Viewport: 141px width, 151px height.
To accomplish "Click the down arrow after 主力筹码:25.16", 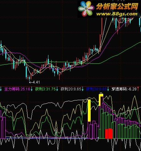I will point(31,89).
